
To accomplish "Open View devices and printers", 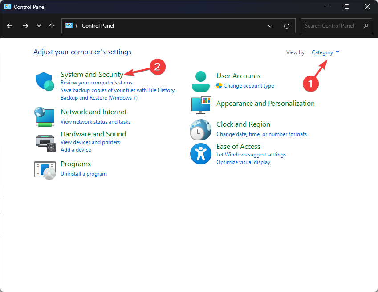I will pos(90,142).
